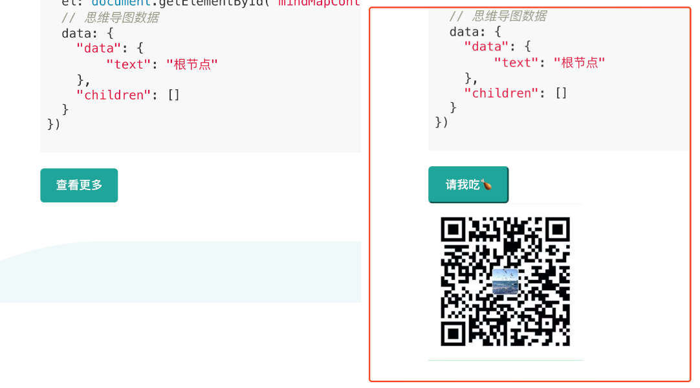The image size is (700, 388).
Task: Click the 请我吃 donation button
Action: click(x=468, y=185)
